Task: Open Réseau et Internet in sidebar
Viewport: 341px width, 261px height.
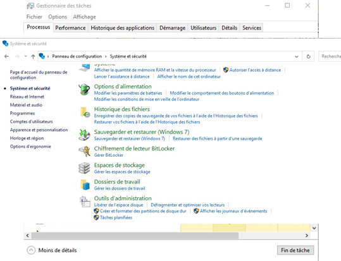Action: pyautogui.click(x=27, y=97)
